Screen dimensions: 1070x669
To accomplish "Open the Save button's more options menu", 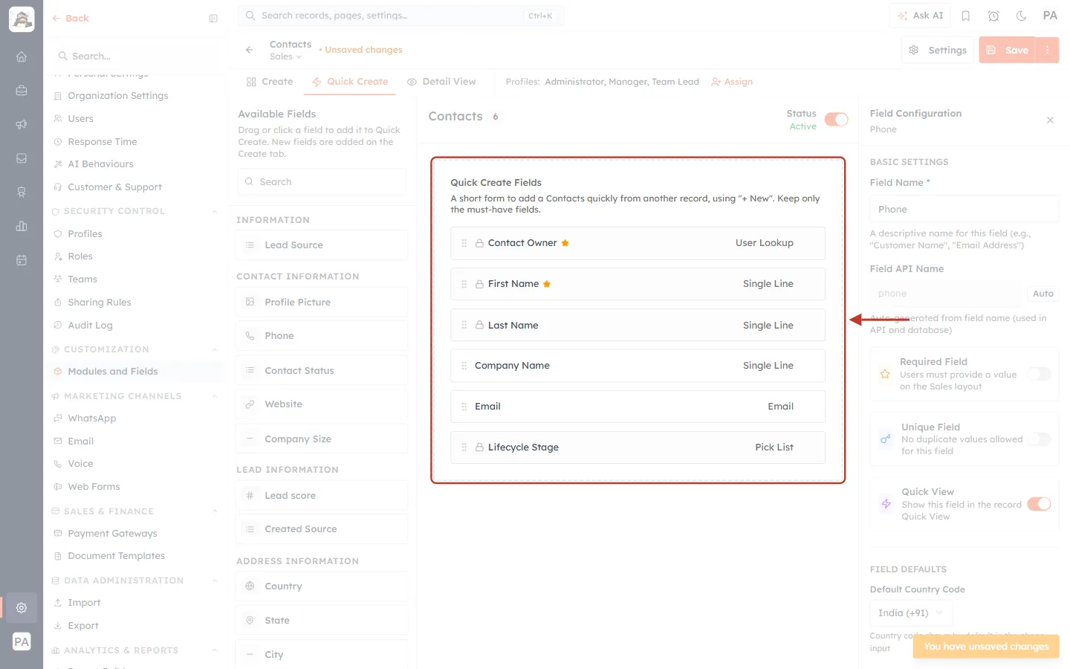I will tap(1047, 50).
